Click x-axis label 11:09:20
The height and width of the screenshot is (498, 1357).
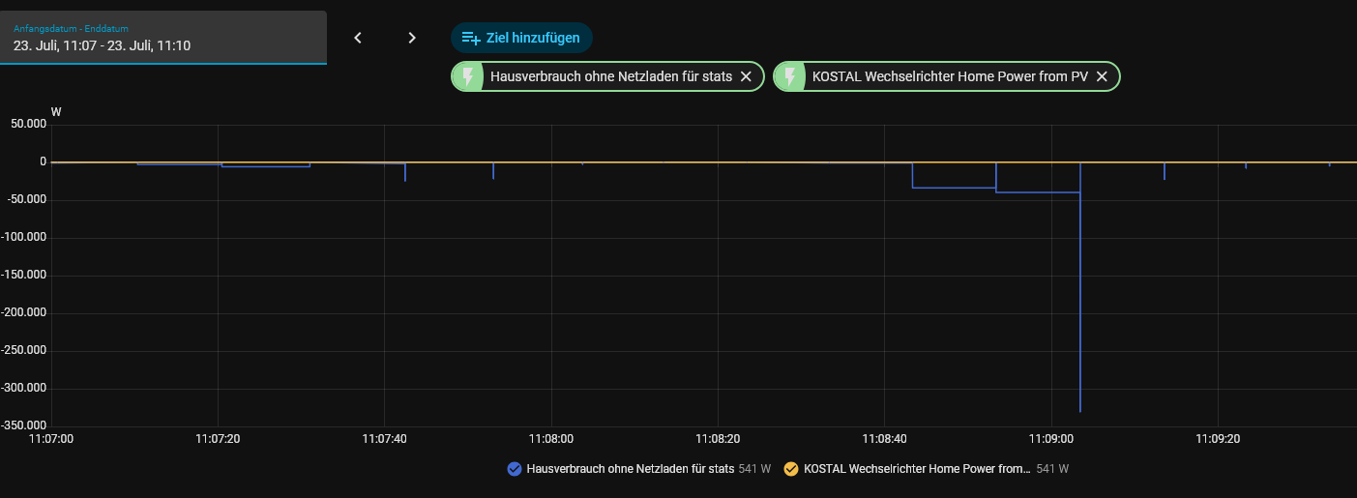(x=1219, y=438)
